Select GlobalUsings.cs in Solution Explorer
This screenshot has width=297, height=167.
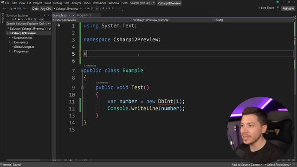point(24,47)
